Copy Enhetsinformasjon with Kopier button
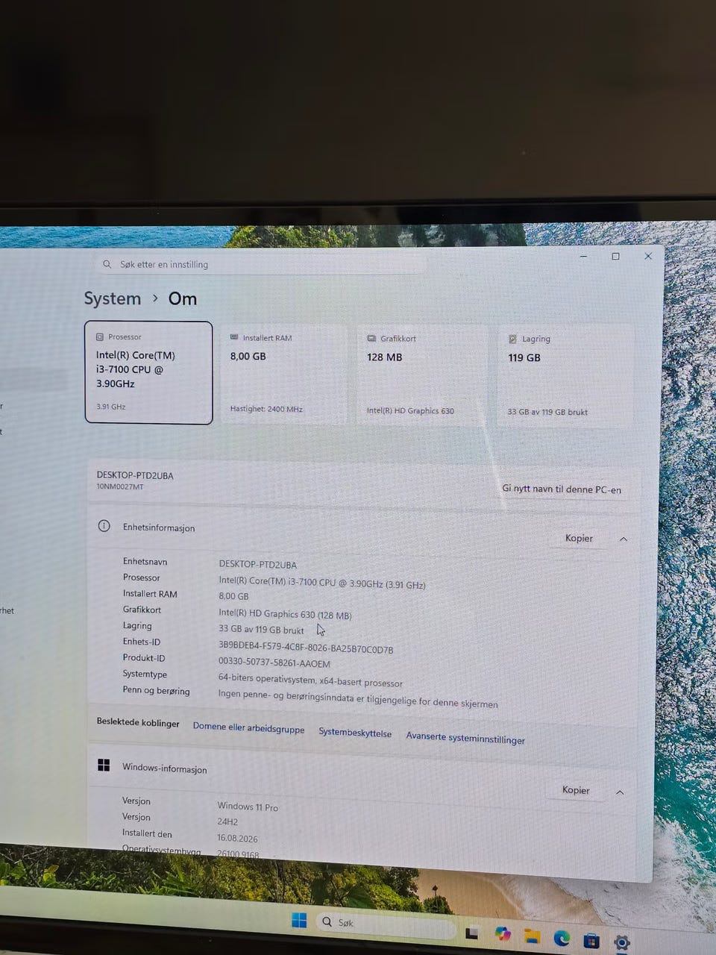The width and height of the screenshot is (716, 955). point(579,538)
